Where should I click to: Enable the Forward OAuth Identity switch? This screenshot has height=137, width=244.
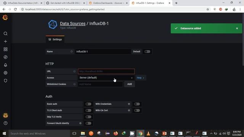coord(88,123)
